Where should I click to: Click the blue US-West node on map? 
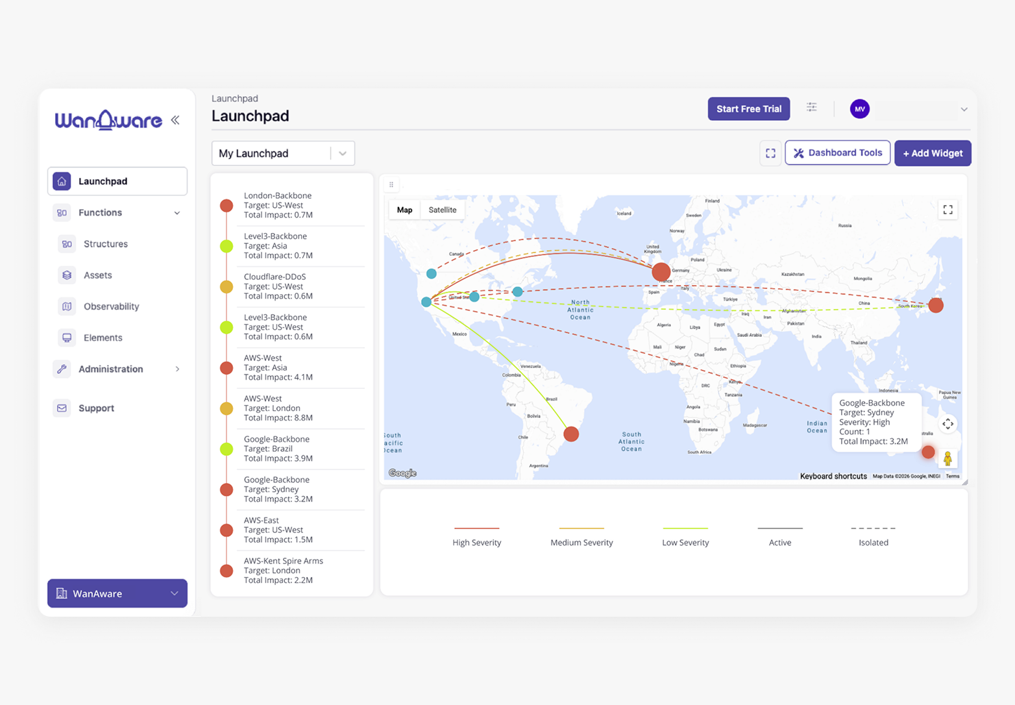[426, 302]
